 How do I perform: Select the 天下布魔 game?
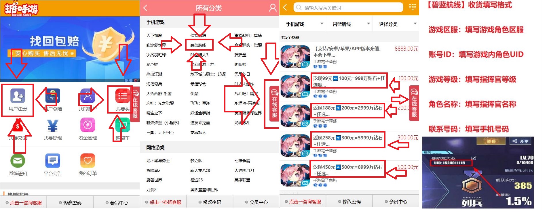coord(154,35)
